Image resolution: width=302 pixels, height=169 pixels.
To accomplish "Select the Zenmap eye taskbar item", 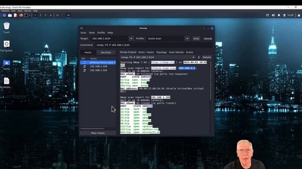I will (68, 15).
